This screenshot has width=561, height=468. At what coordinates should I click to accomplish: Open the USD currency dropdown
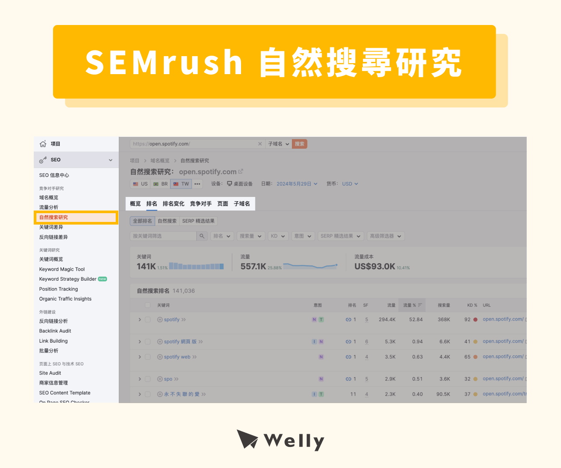point(350,184)
